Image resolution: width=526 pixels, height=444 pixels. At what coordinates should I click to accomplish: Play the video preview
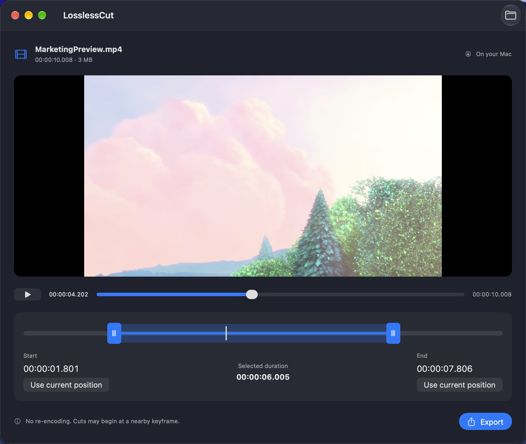click(27, 294)
